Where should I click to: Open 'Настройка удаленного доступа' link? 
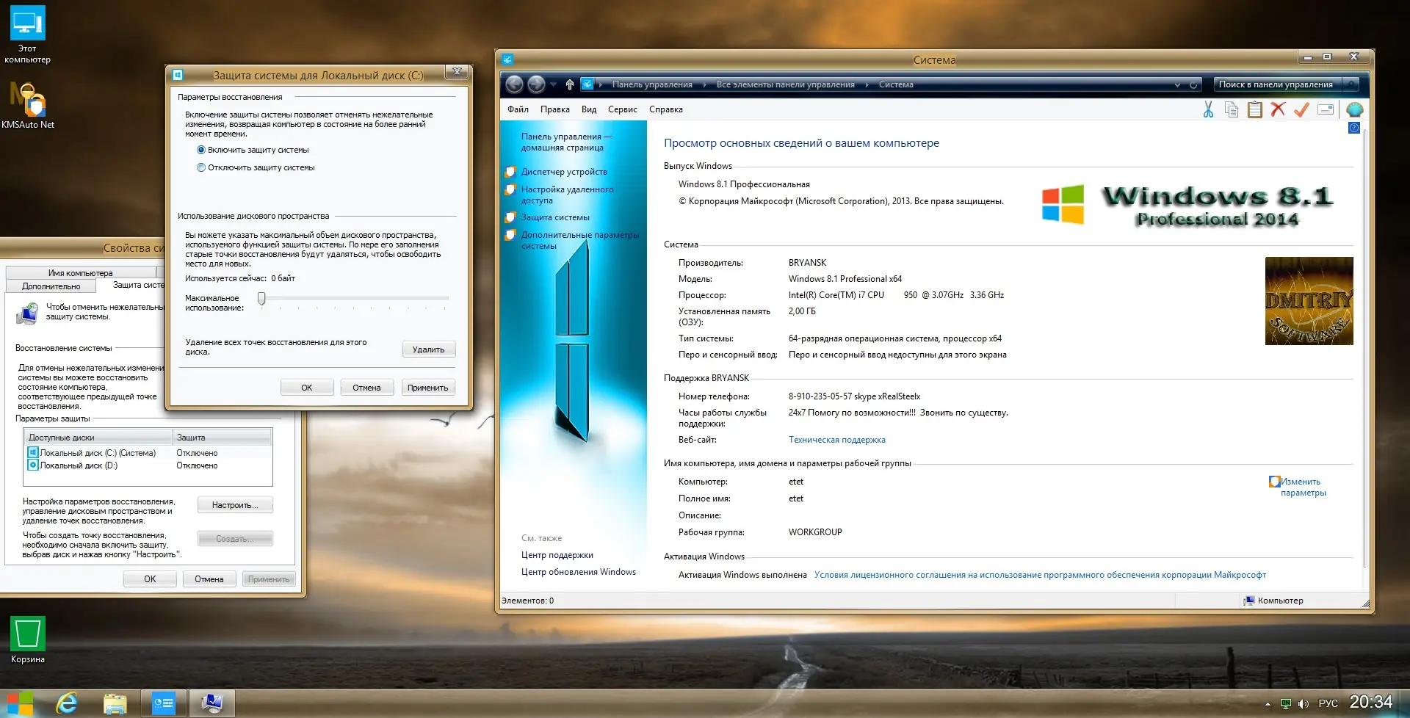(567, 195)
